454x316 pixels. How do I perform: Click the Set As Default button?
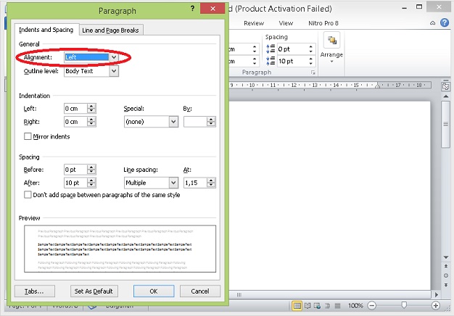pyautogui.click(x=94, y=291)
